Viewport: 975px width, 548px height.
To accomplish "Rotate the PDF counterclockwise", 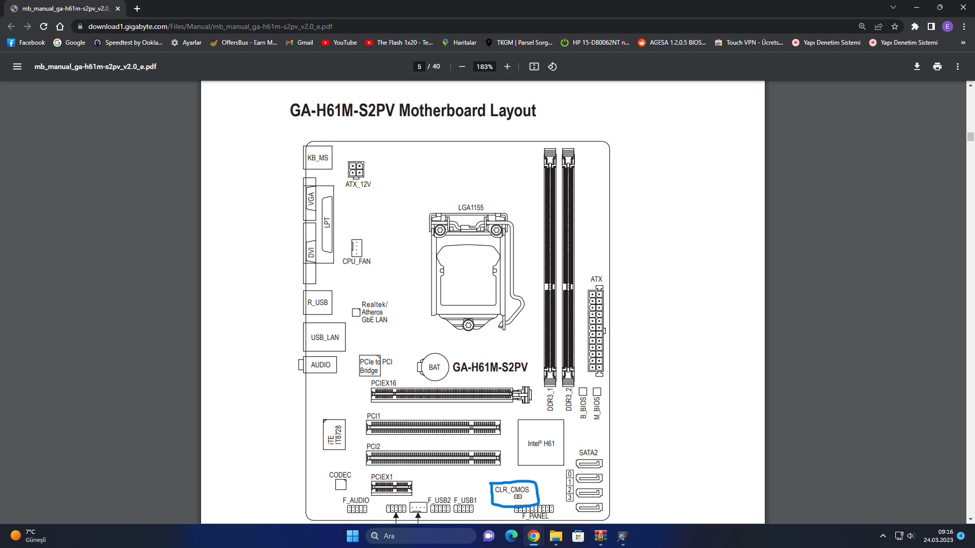I will [x=552, y=66].
